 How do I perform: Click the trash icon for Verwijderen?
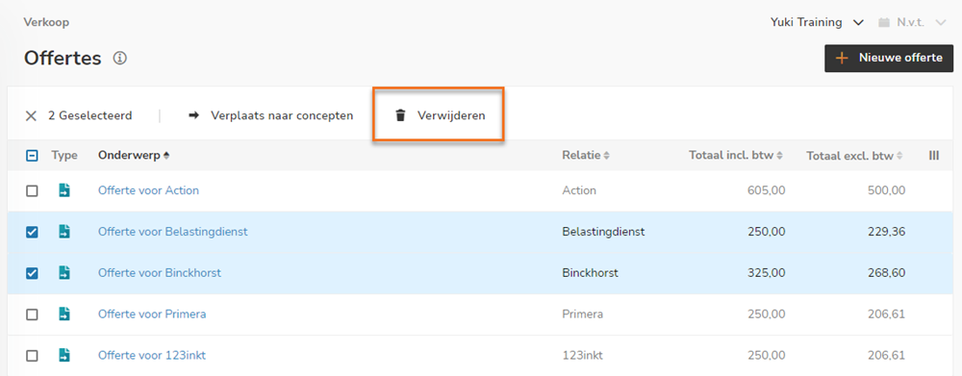[400, 115]
